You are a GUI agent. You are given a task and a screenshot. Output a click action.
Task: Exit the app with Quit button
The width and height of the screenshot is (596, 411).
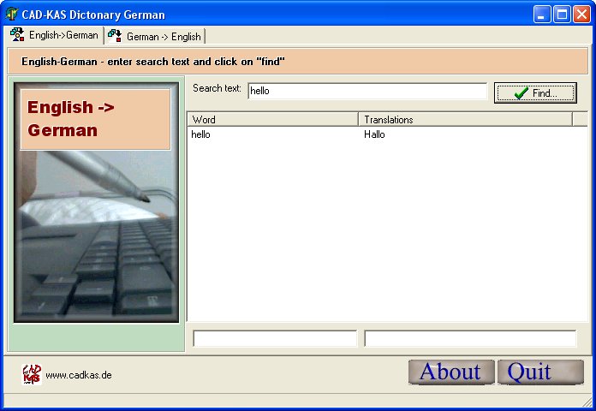point(539,372)
